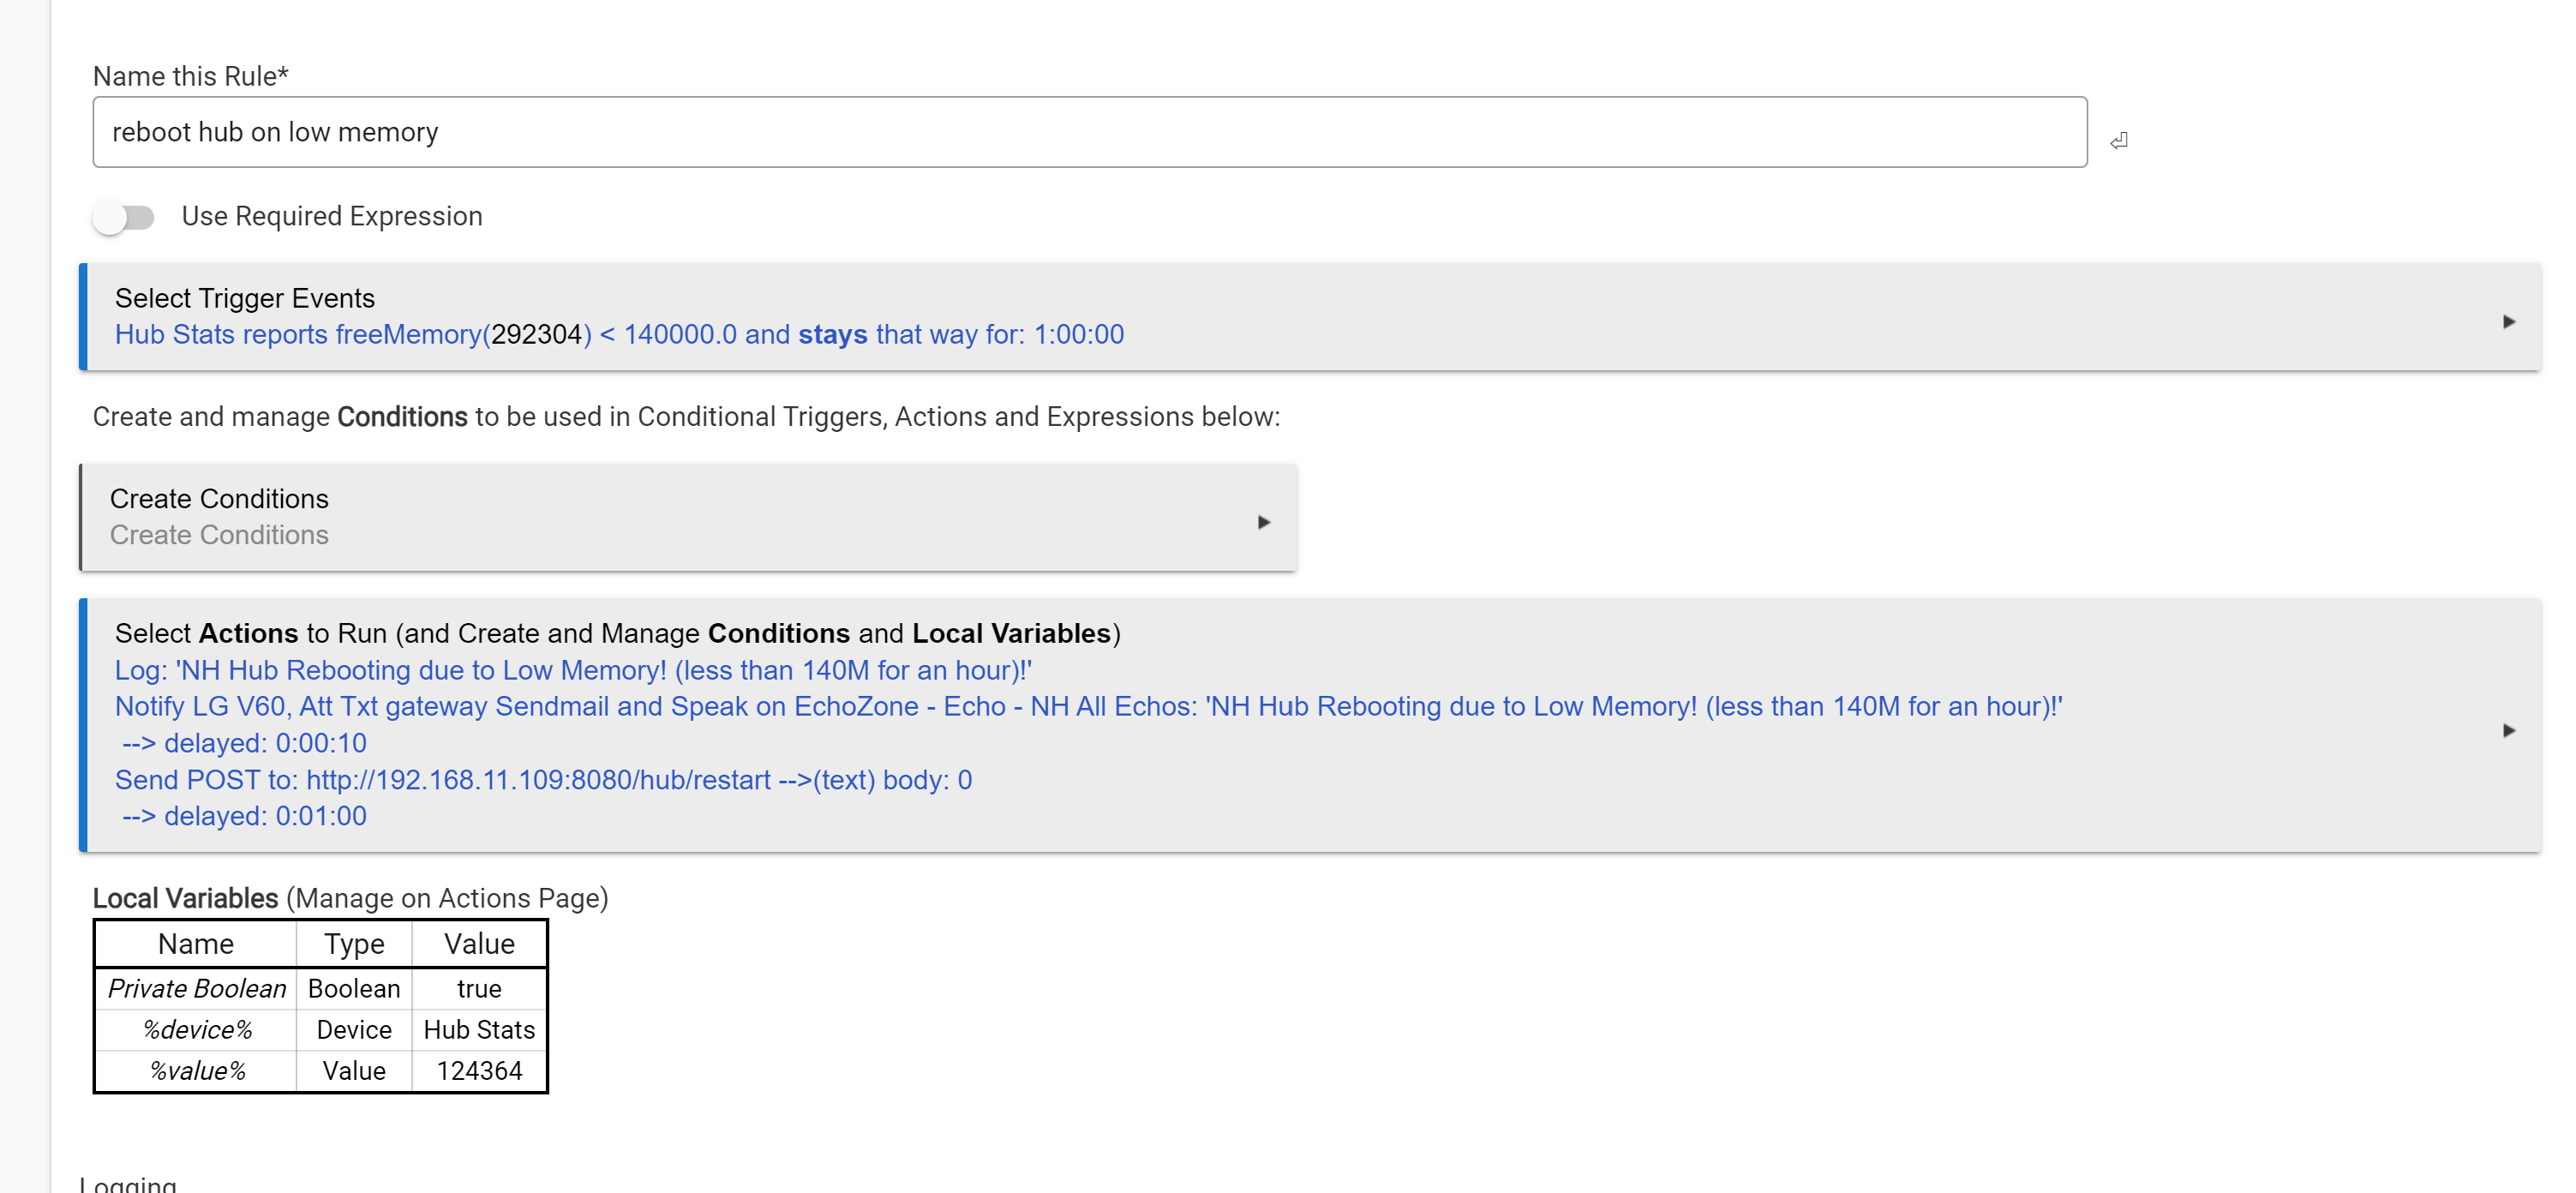Click the enter icon beside rule name
This screenshot has height=1193, width=2576.
click(2118, 141)
